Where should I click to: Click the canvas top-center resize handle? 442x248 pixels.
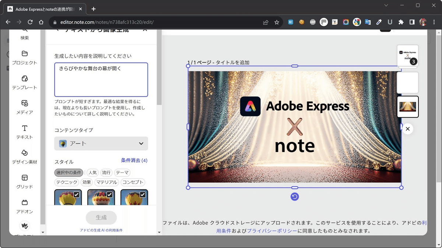(295, 66)
